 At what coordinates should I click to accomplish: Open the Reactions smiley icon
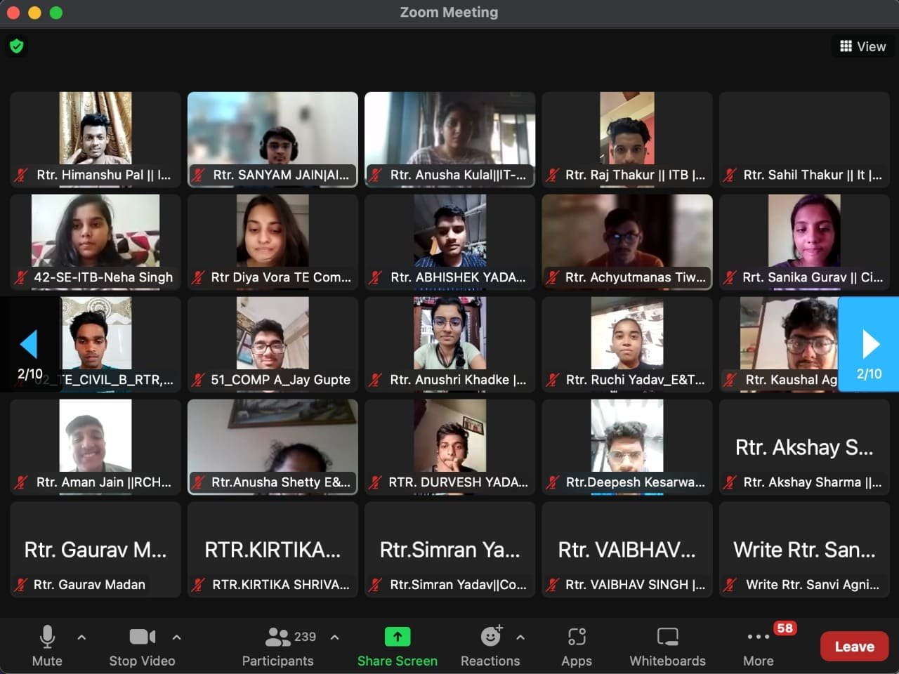pos(491,636)
